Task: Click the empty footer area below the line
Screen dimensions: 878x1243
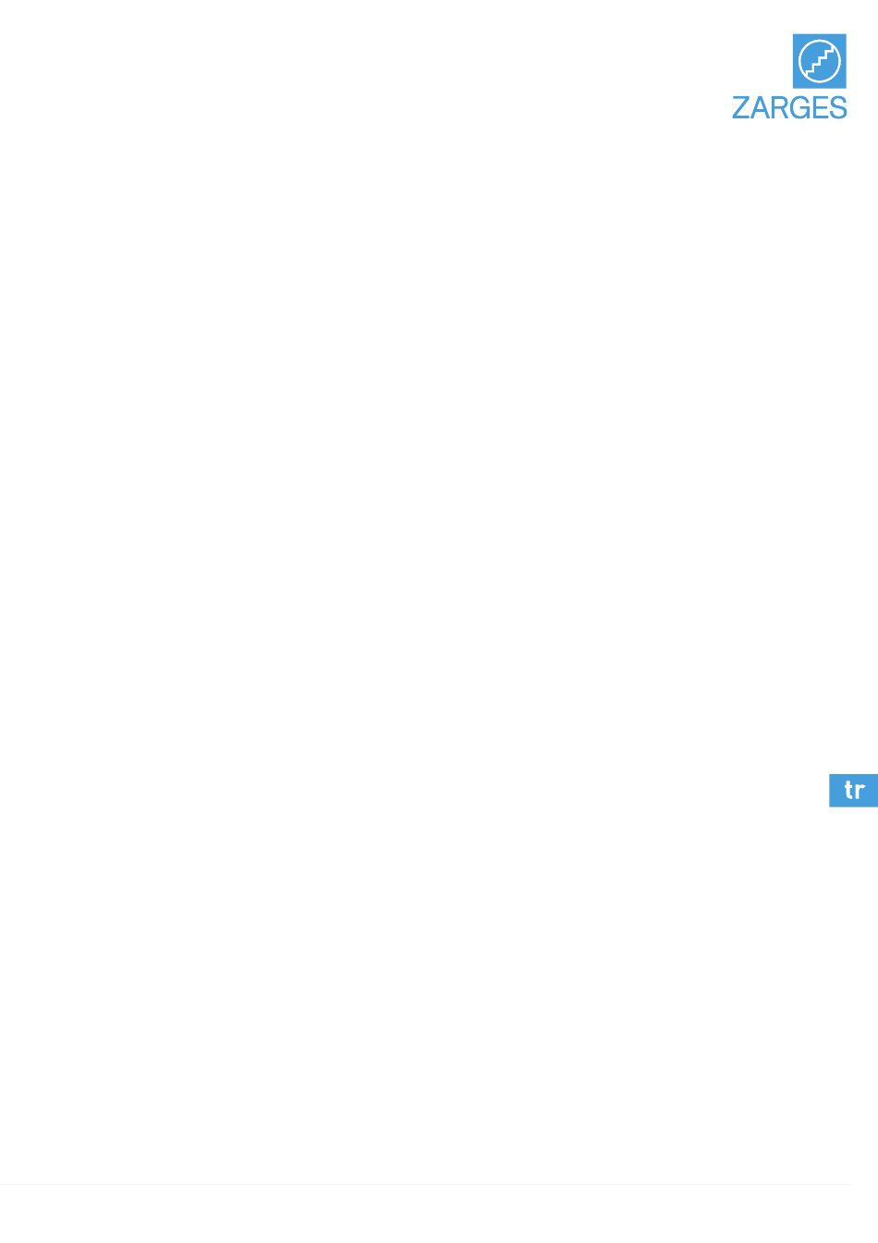Action: 425,1214
